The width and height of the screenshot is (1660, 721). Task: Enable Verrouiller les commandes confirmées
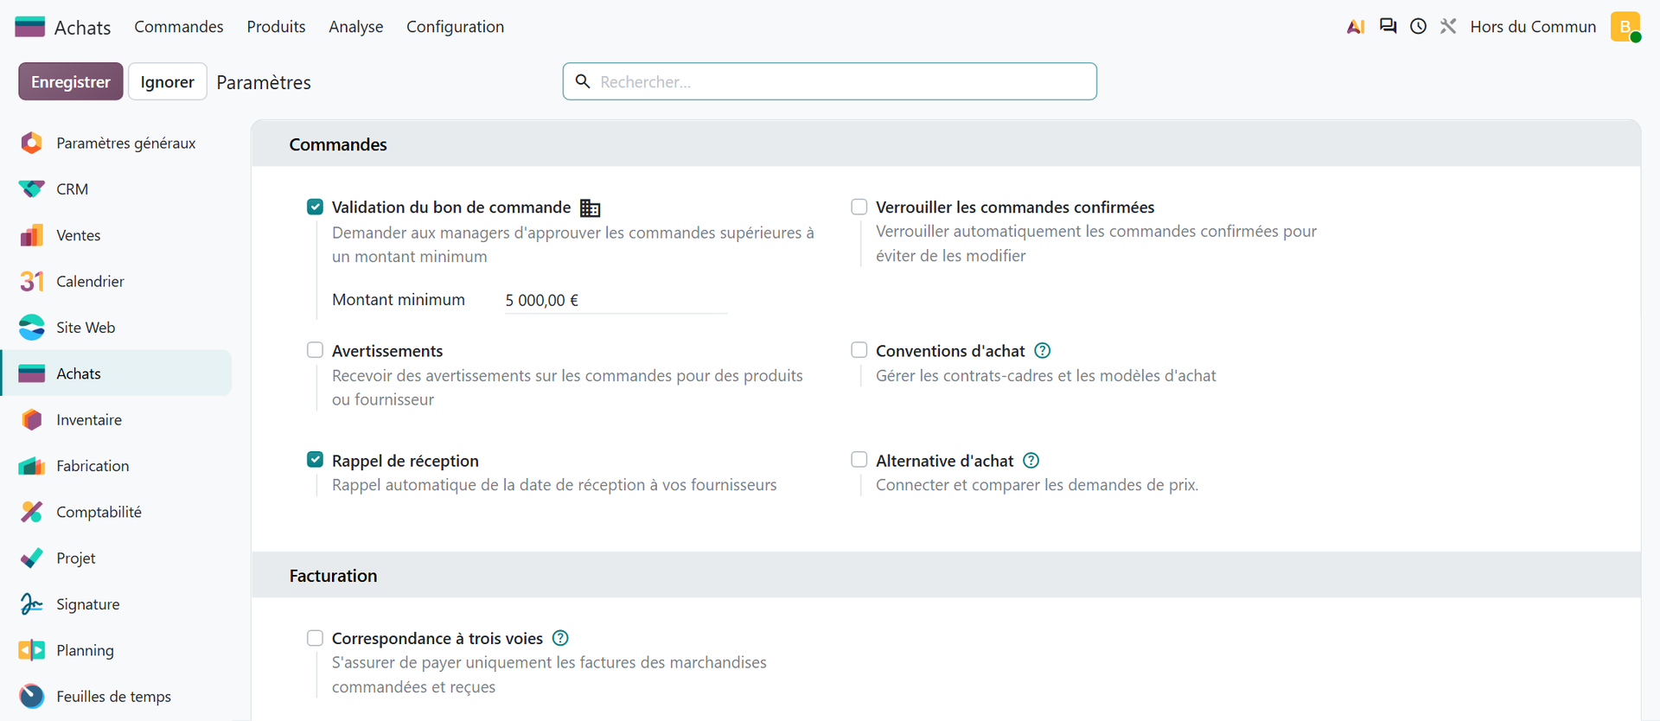pyautogui.click(x=859, y=207)
